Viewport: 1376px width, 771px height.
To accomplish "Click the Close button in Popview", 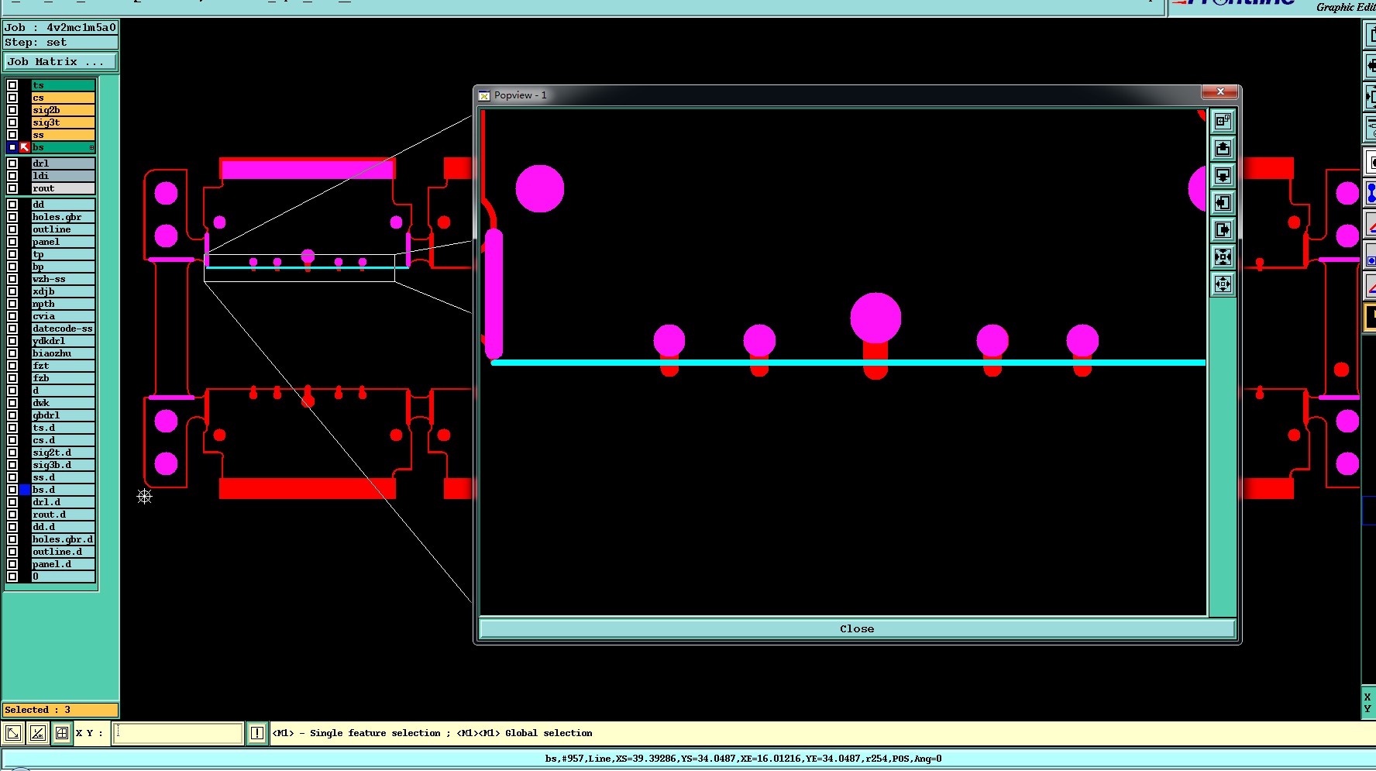I will tap(857, 628).
